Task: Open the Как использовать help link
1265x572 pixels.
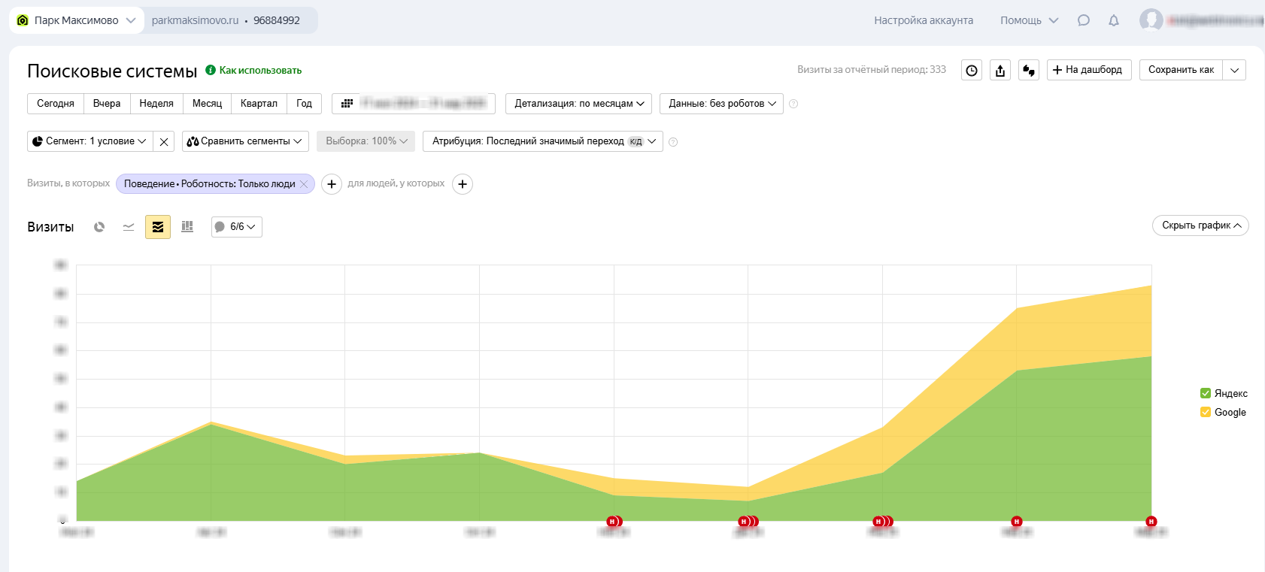Action: click(259, 70)
